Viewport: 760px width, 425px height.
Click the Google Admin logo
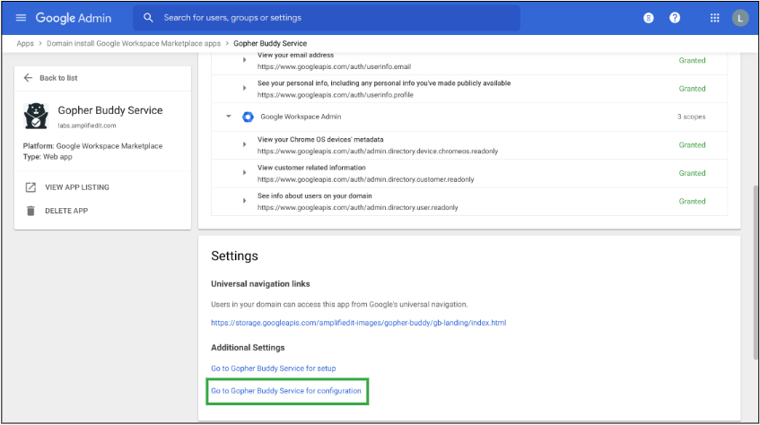[74, 18]
